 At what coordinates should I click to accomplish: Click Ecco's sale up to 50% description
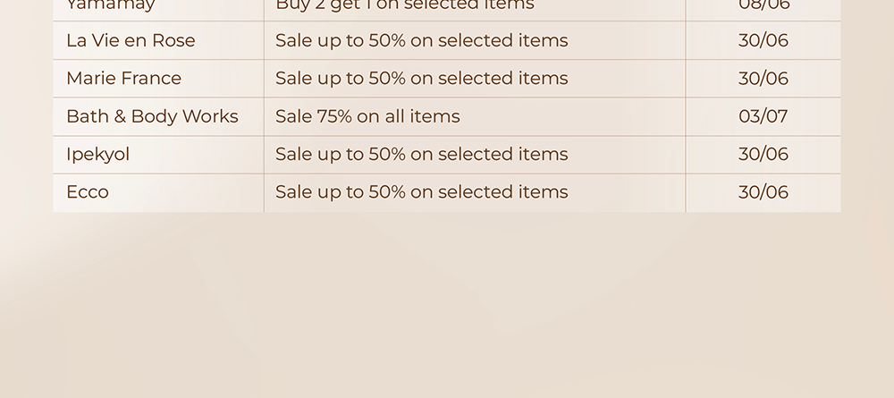421,192
